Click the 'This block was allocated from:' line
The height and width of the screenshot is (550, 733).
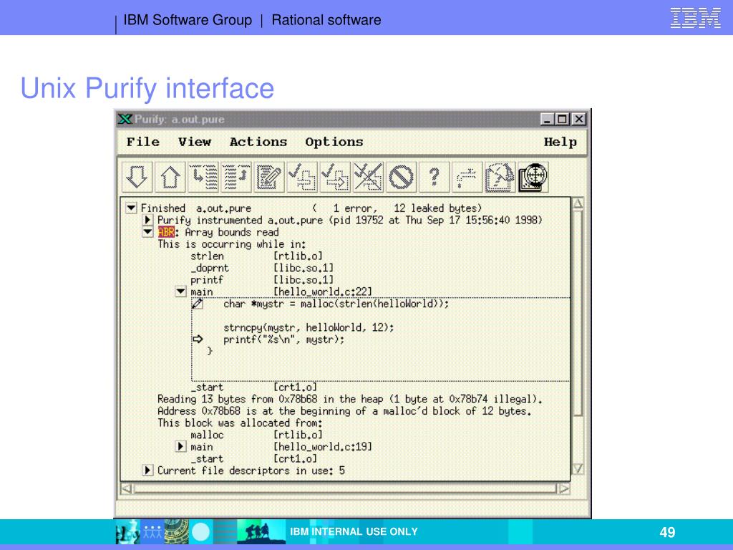[240, 423]
